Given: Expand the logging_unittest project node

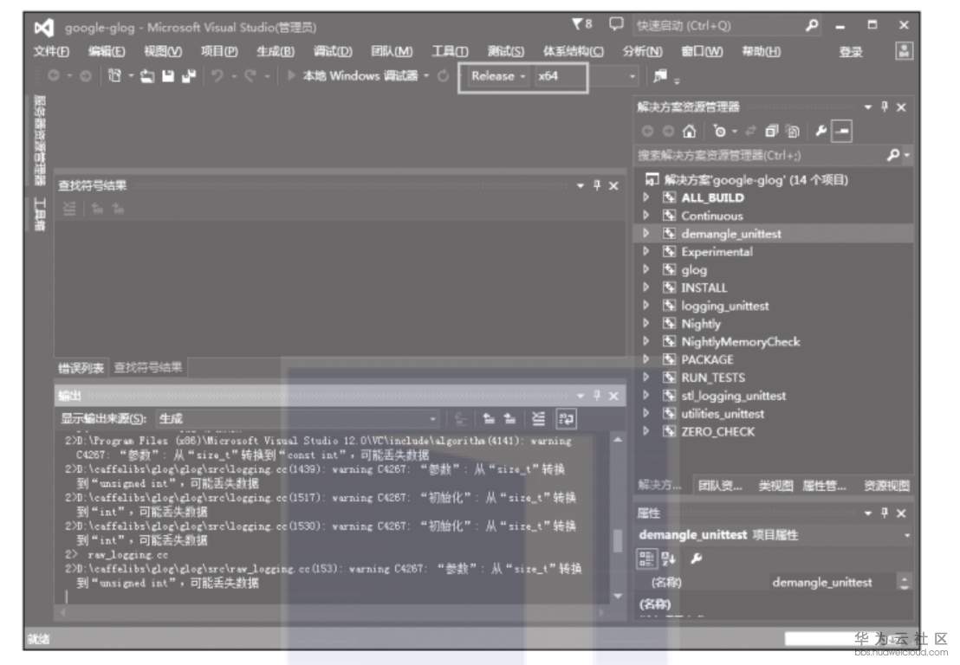Looking at the screenshot, I should 646,306.
